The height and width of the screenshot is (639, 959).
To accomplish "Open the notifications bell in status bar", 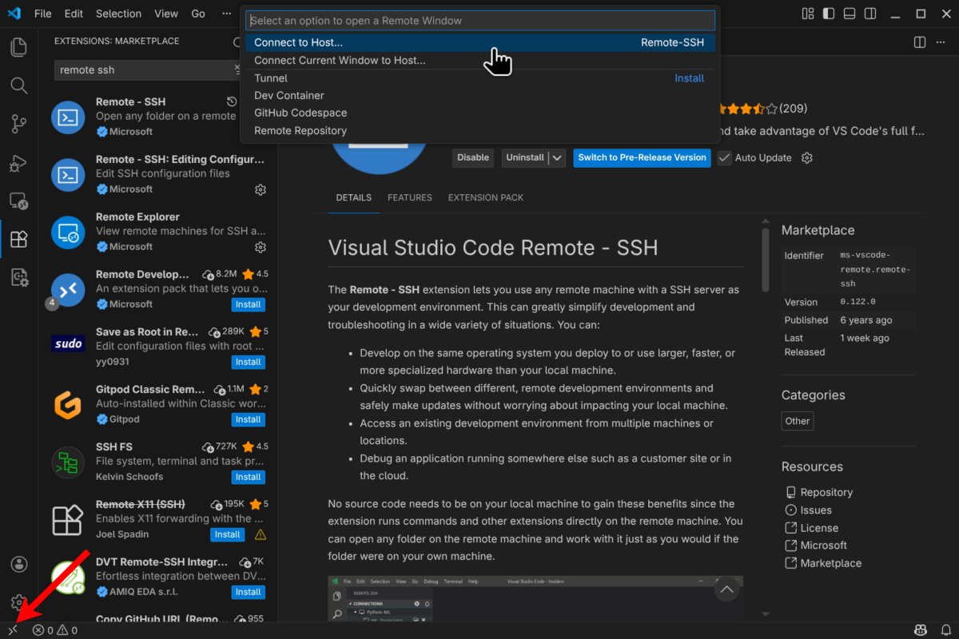I will tap(945, 630).
